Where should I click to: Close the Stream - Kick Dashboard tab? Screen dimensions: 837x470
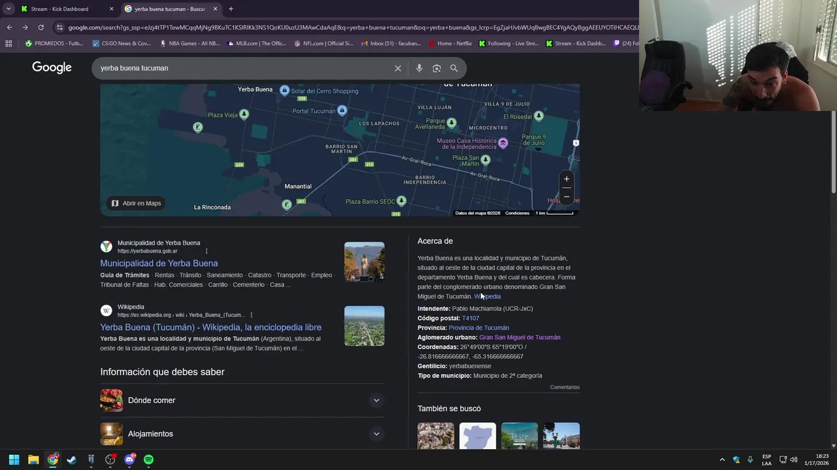pos(111,8)
